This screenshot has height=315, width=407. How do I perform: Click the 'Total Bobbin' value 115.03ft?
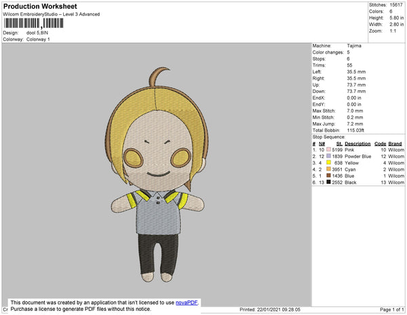[355, 130]
